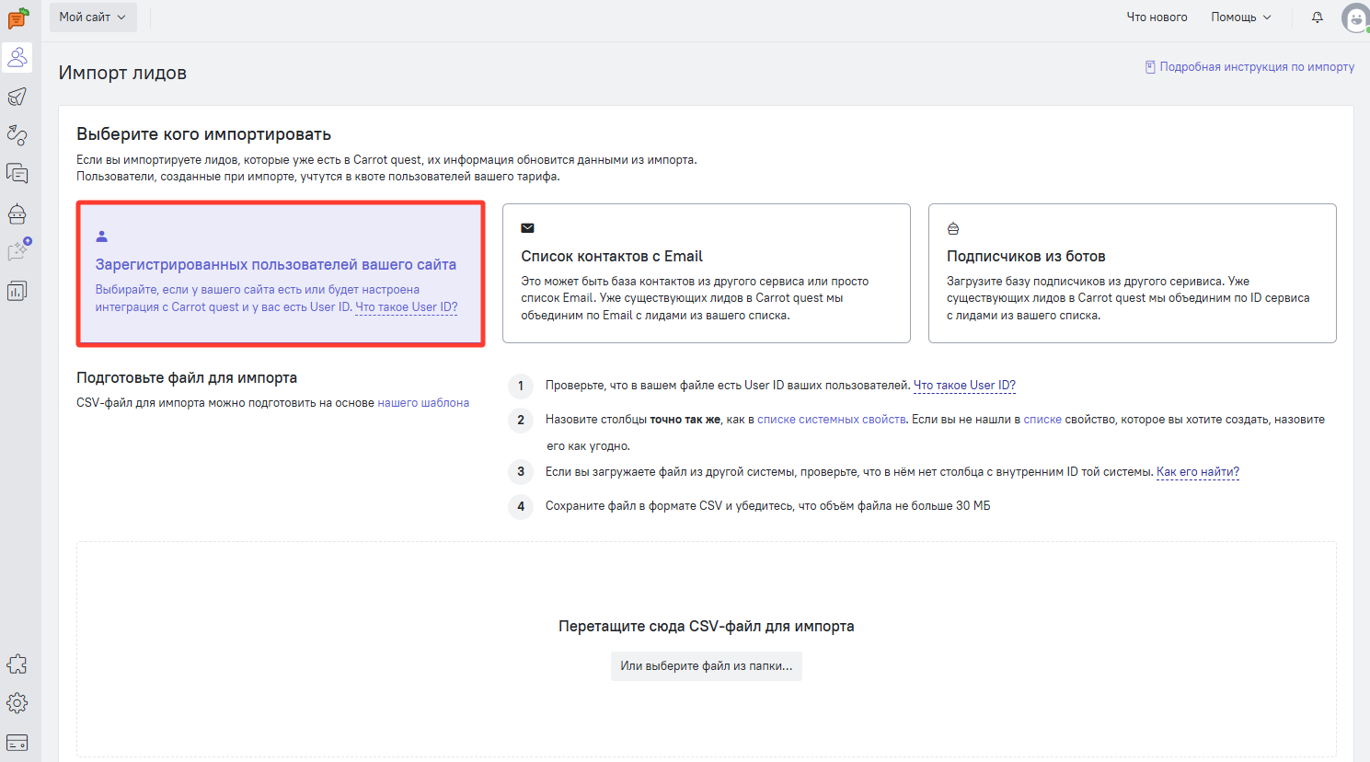Open the rocket (paper plane) sidebar icon
The width and height of the screenshot is (1370, 762).
17,97
